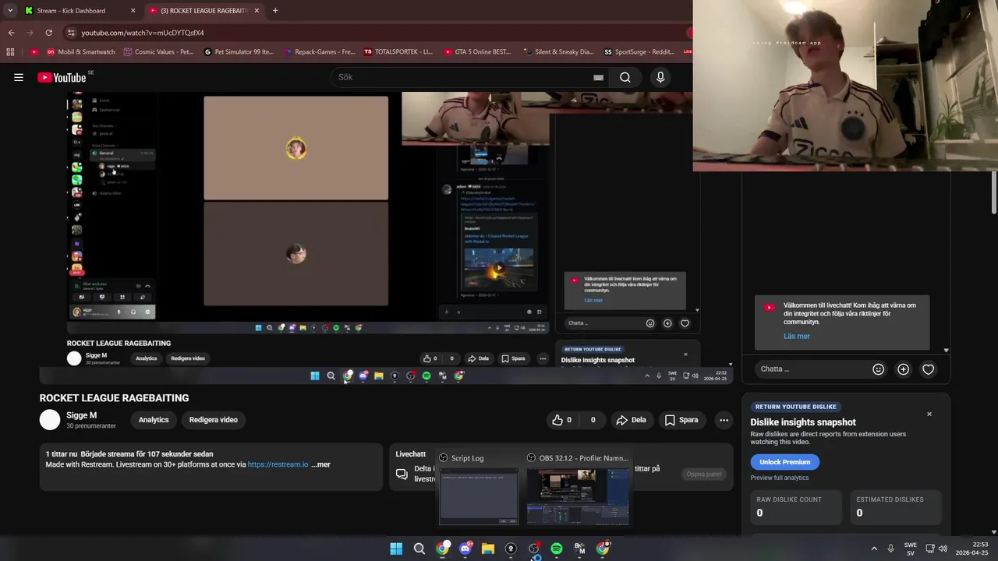Open the Chrome apps grid shortcut
The image size is (998, 561).
pyautogui.click(x=10, y=52)
